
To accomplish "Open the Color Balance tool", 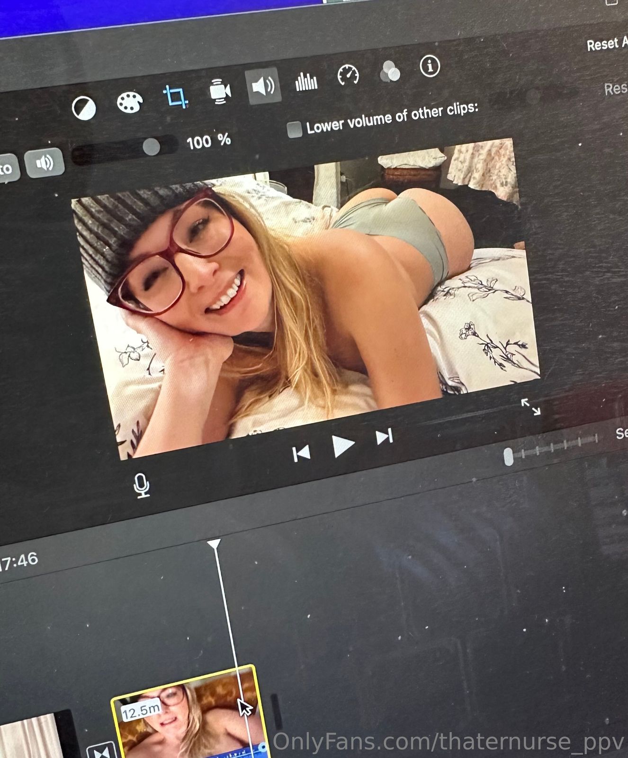I will coord(84,108).
